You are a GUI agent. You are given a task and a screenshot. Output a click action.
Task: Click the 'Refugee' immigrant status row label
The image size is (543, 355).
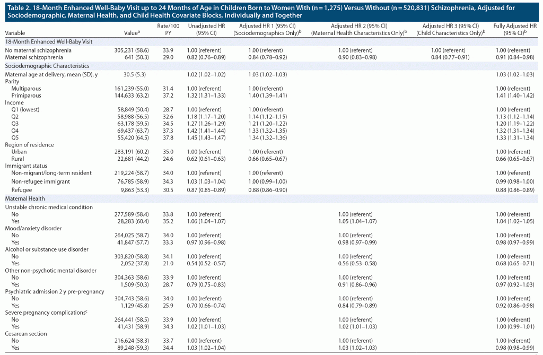click(22, 189)
